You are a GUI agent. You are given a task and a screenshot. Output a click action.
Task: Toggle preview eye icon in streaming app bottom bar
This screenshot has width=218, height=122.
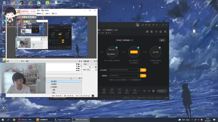click(x=149, y=91)
